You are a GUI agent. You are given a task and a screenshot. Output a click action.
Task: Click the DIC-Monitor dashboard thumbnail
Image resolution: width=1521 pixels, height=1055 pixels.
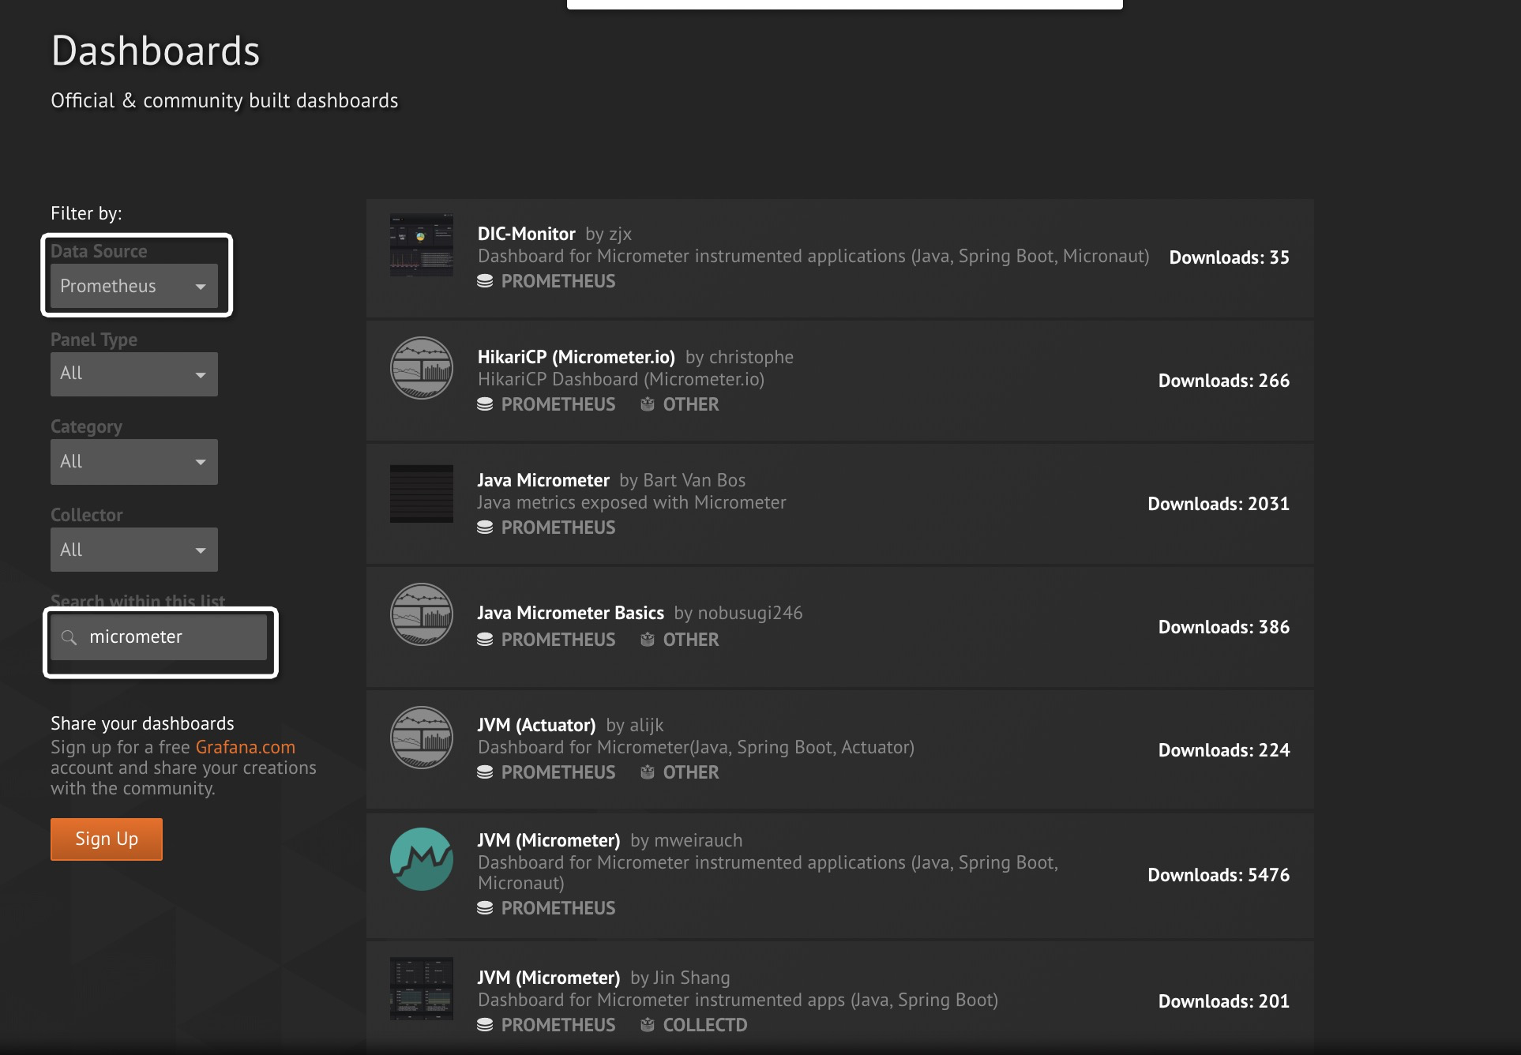421,245
